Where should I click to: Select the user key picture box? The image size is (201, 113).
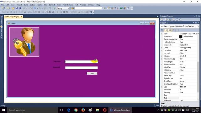click(x=24, y=42)
